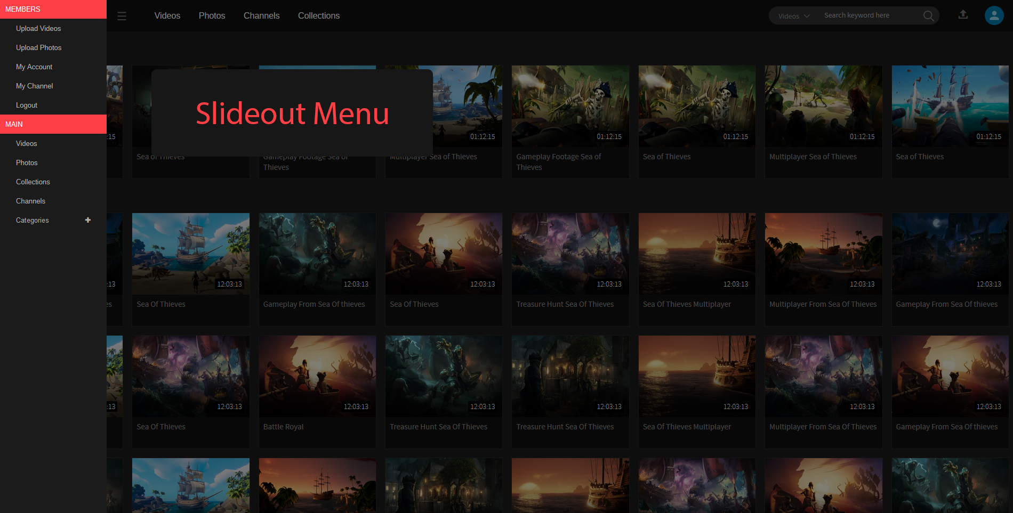Select Collections under MAIN section
Image resolution: width=1013 pixels, height=513 pixels.
click(x=53, y=182)
